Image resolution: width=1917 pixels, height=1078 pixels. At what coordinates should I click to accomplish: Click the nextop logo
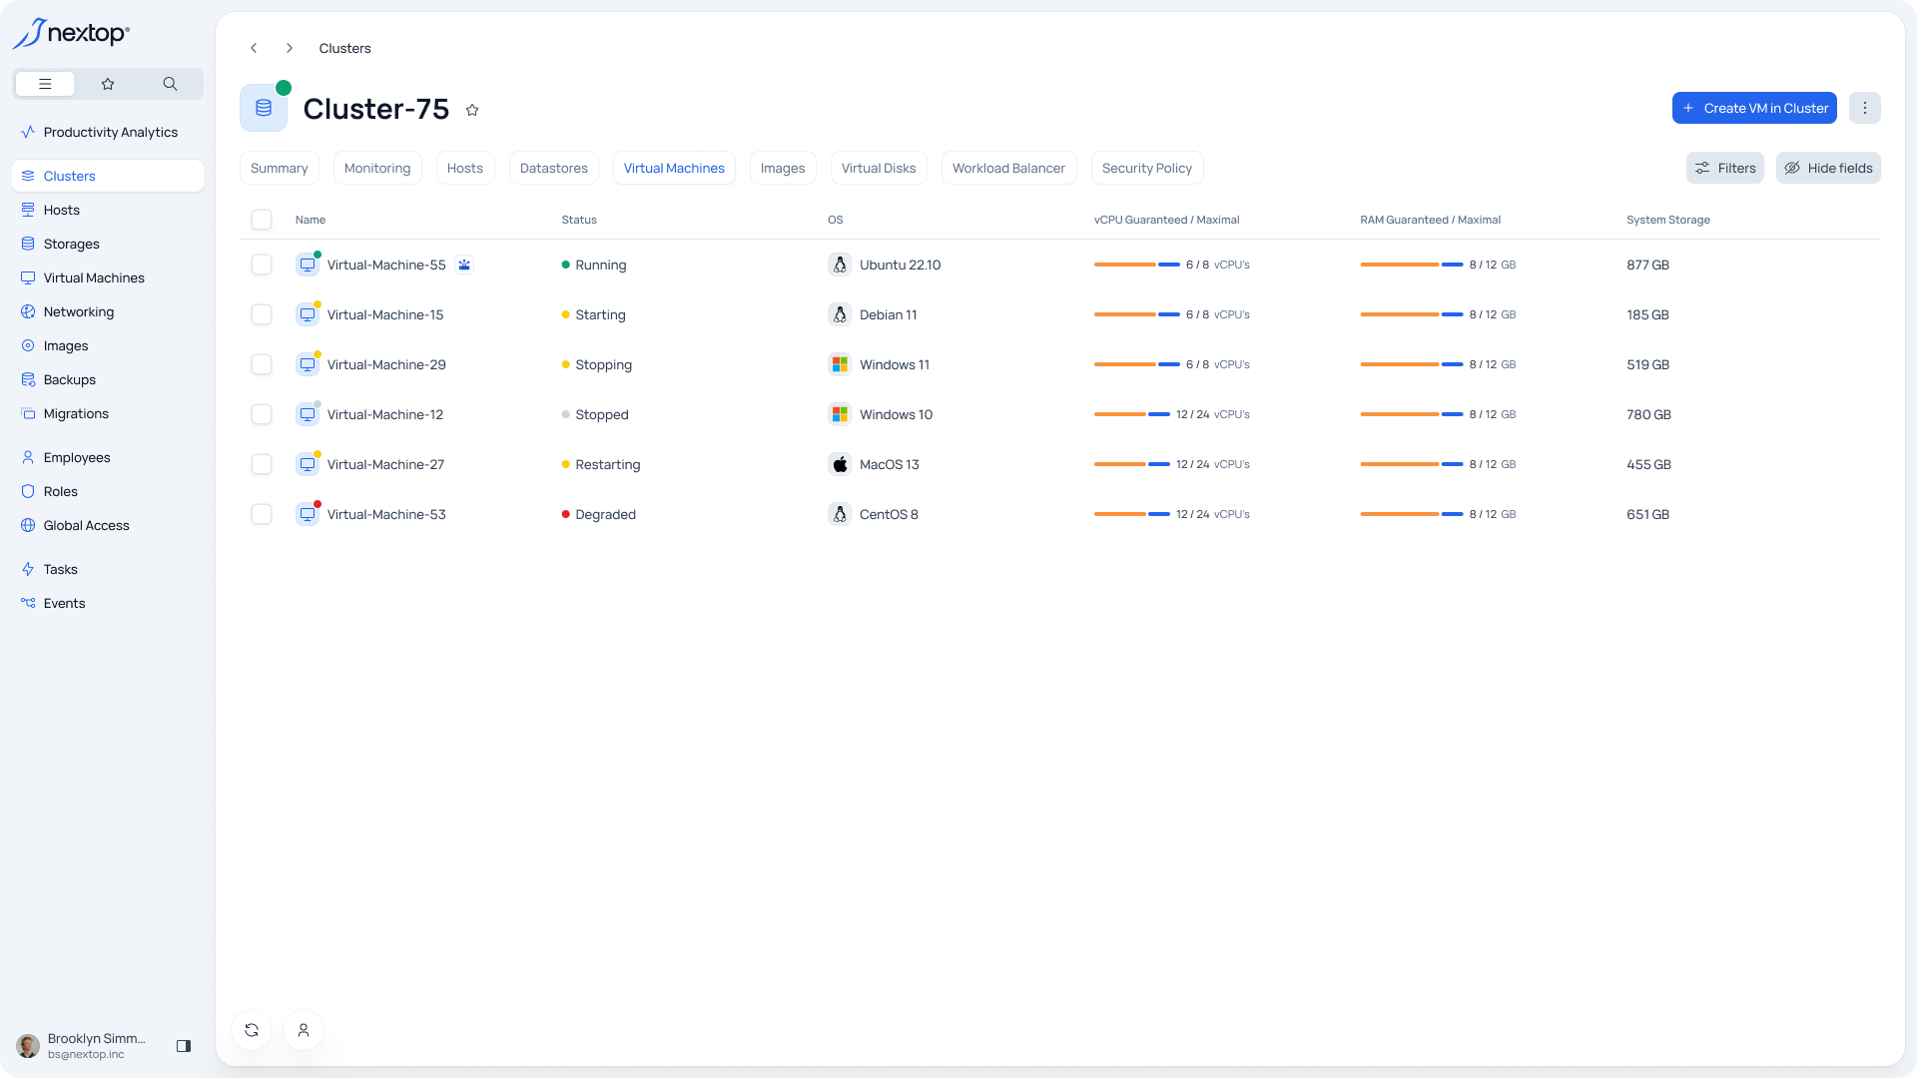71,33
